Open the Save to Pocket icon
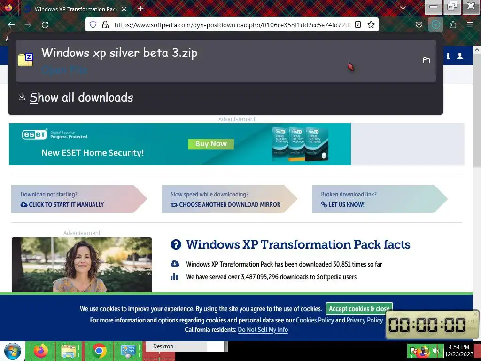Image resolution: width=481 pixels, height=361 pixels. coord(419,24)
